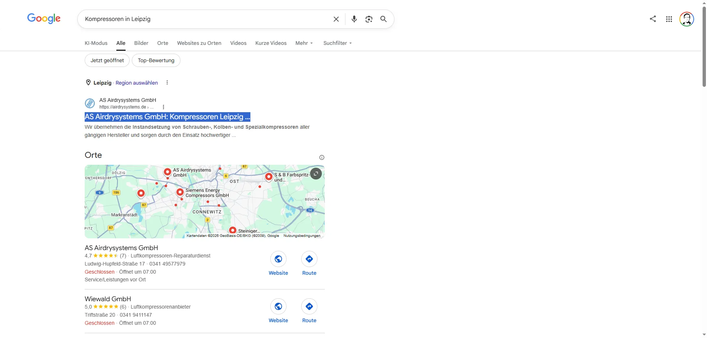This screenshot has width=707, height=338.
Task: Click the Nutzungsbedingungen map link
Action: (x=302, y=236)
